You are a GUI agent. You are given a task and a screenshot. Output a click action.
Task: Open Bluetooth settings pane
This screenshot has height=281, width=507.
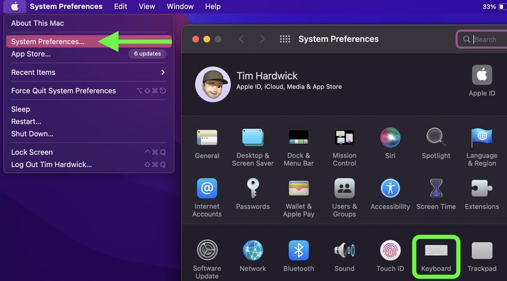click(298, 251)
